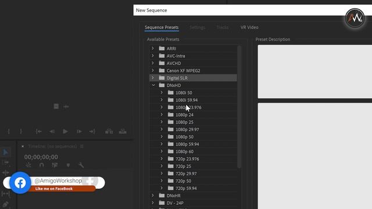372x209 pixels.
Task: Go to Out point in the monitor
Action: coord(92,131)
